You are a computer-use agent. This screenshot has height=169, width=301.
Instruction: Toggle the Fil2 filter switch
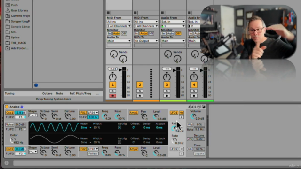point(83,149)
